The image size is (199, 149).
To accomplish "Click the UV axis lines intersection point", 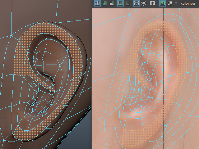I will click(x=164, y=90).
